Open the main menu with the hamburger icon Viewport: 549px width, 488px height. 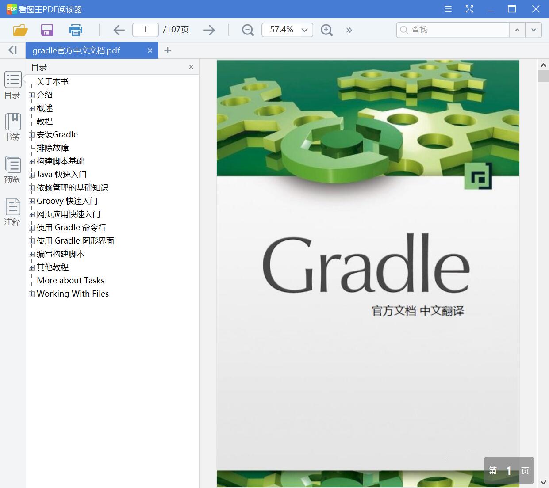(448, 9)
